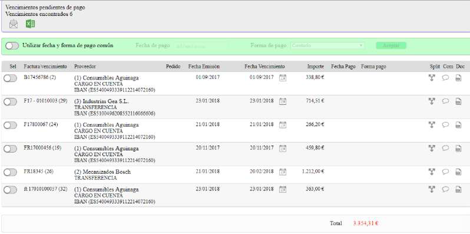Sort by Fecha Vencimiento column header
The height and width of the screenshot is (234, 470).
(x=264, y=66)
